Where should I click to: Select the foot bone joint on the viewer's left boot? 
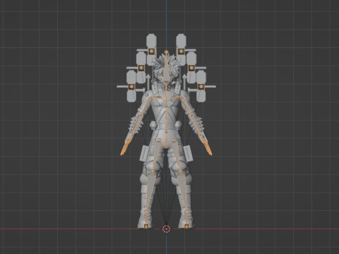click(x=146, y=226)
